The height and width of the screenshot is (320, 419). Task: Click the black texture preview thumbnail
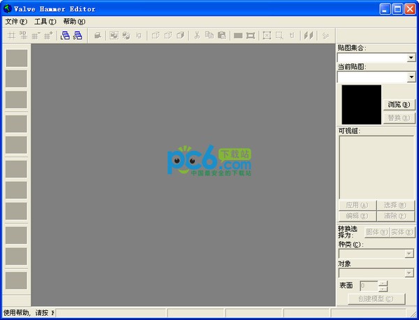(x=362, y=105)
